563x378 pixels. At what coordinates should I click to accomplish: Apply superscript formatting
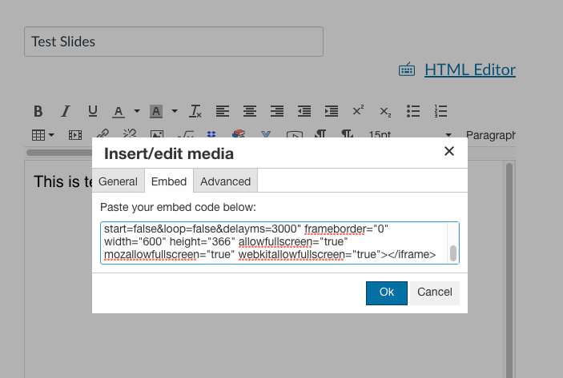coord(358,111)
